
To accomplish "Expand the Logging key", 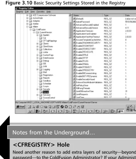I will point(37,69).
